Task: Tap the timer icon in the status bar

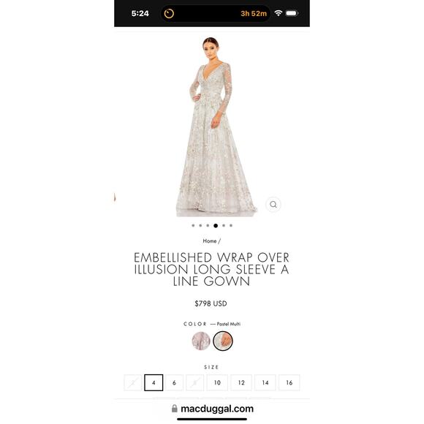Action: 169,13
